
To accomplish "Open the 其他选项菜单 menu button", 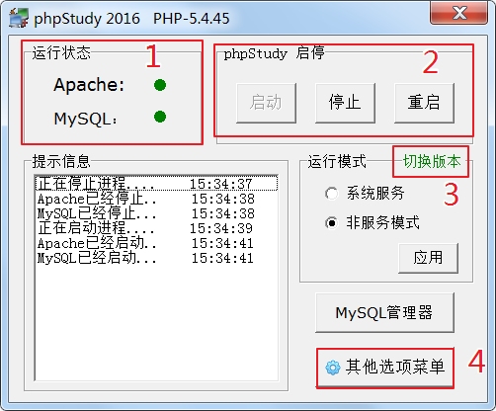I will tap(385, 368).
